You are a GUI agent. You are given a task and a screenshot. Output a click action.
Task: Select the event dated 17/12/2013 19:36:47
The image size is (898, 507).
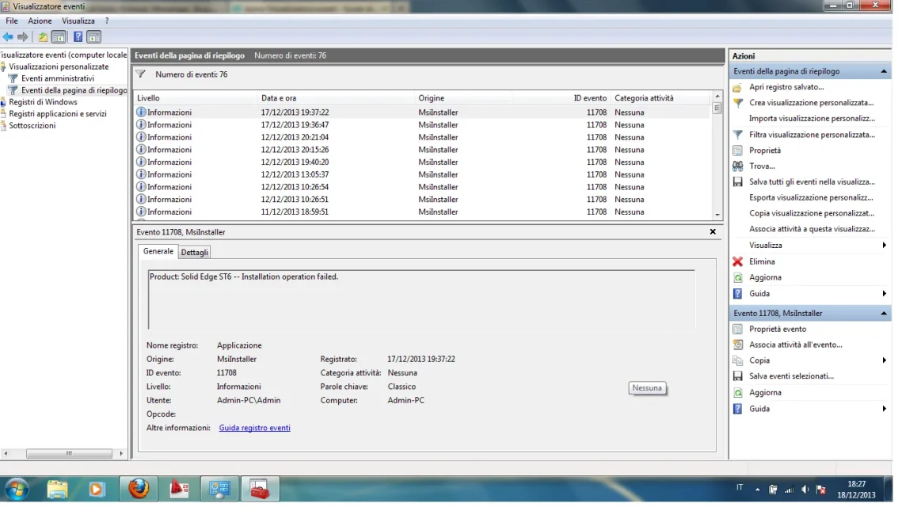(x=422, y=125)
